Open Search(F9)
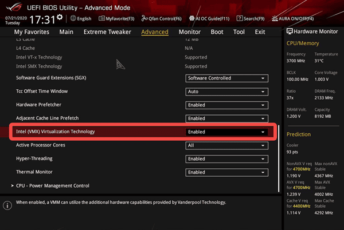This screenshot has height=230, width=344. 251,19
